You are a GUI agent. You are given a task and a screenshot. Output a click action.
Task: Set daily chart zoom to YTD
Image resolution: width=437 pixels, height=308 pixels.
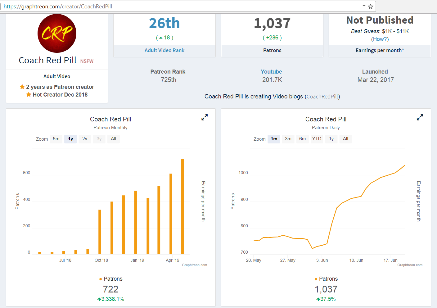(317, 139)
